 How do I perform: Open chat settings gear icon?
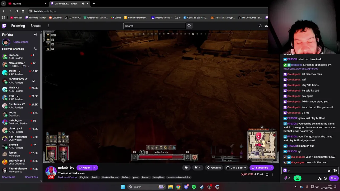pos(325,178)
